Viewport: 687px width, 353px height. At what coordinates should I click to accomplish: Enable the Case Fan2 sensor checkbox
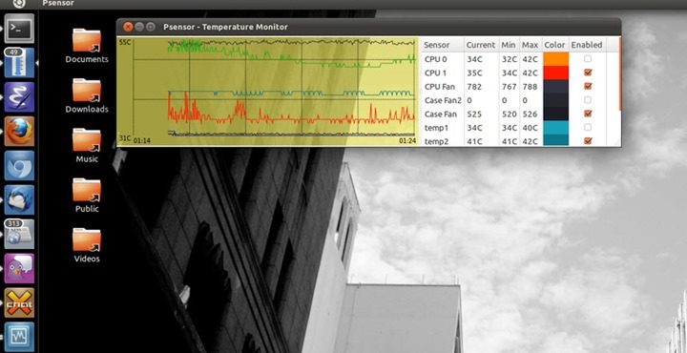click(x=588, y=100)
